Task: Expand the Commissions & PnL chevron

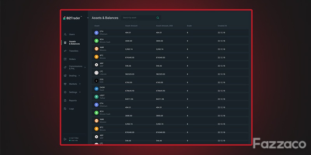Action: (x=85, y=67)
